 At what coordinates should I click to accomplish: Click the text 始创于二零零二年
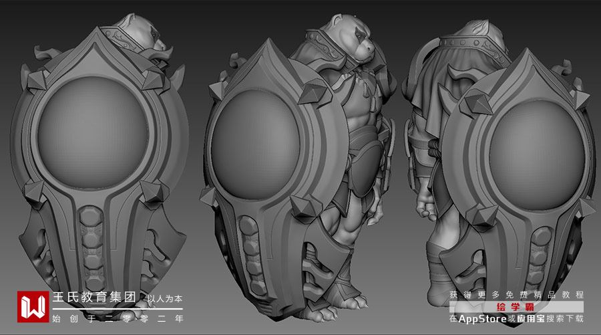coord(118,318)
